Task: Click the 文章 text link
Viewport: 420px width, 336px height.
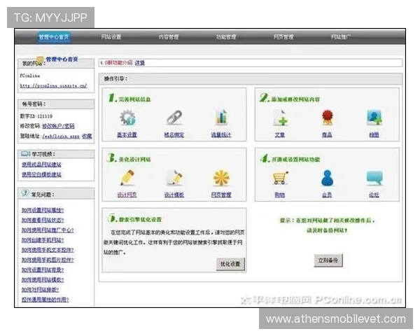Action: point(280,135)
